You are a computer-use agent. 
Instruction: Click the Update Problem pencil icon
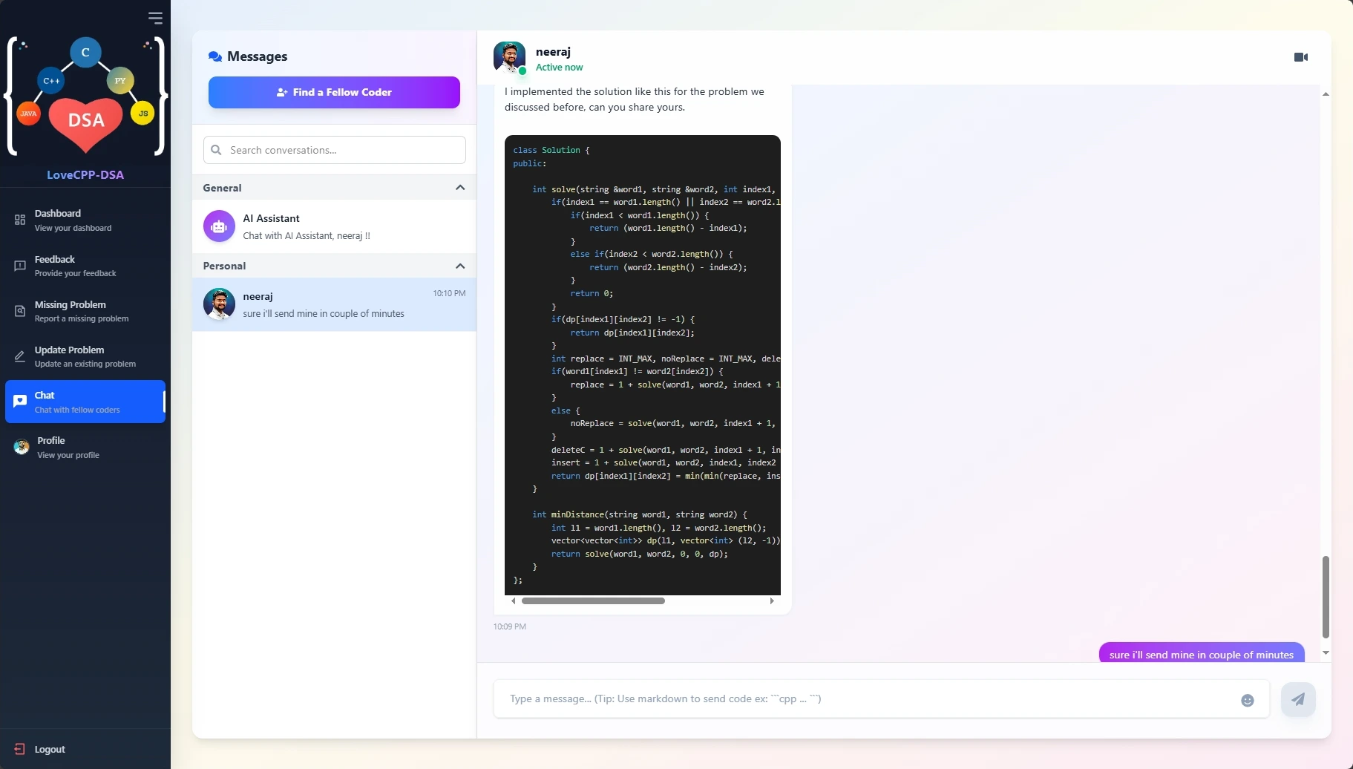click(21, 356)
